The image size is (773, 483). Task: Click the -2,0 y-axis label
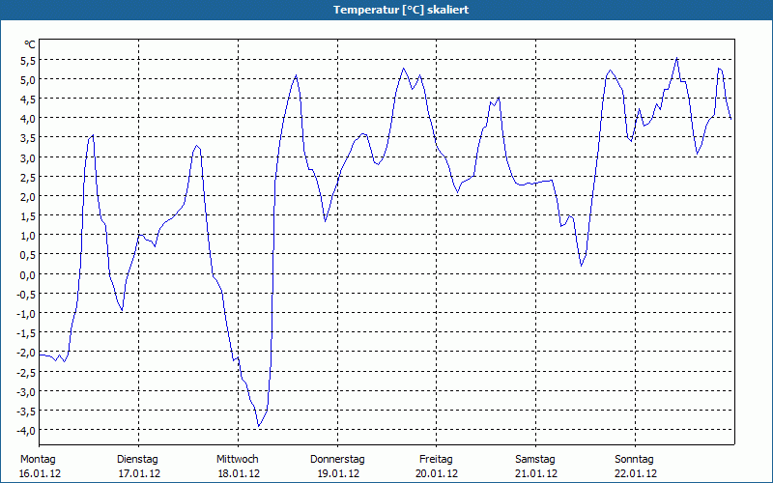(26, 353)
